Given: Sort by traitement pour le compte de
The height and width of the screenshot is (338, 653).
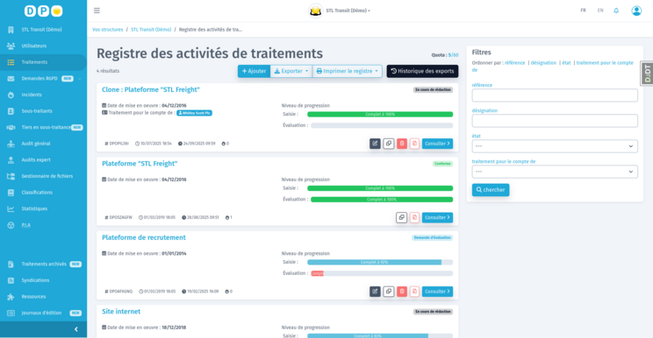Looking at the screenshot, I should [x=604, y=63].
